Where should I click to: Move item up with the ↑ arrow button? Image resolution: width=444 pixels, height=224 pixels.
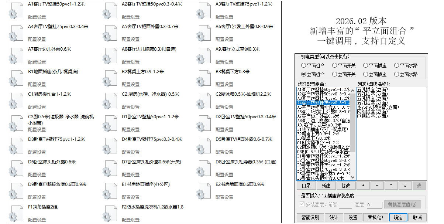pos(391,186)
